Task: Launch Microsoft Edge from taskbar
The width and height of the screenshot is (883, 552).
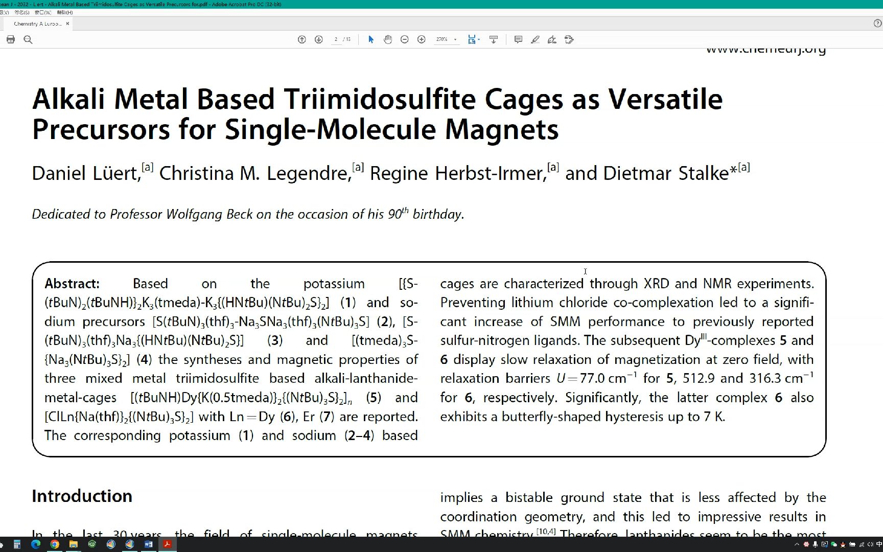Action: 36,544
